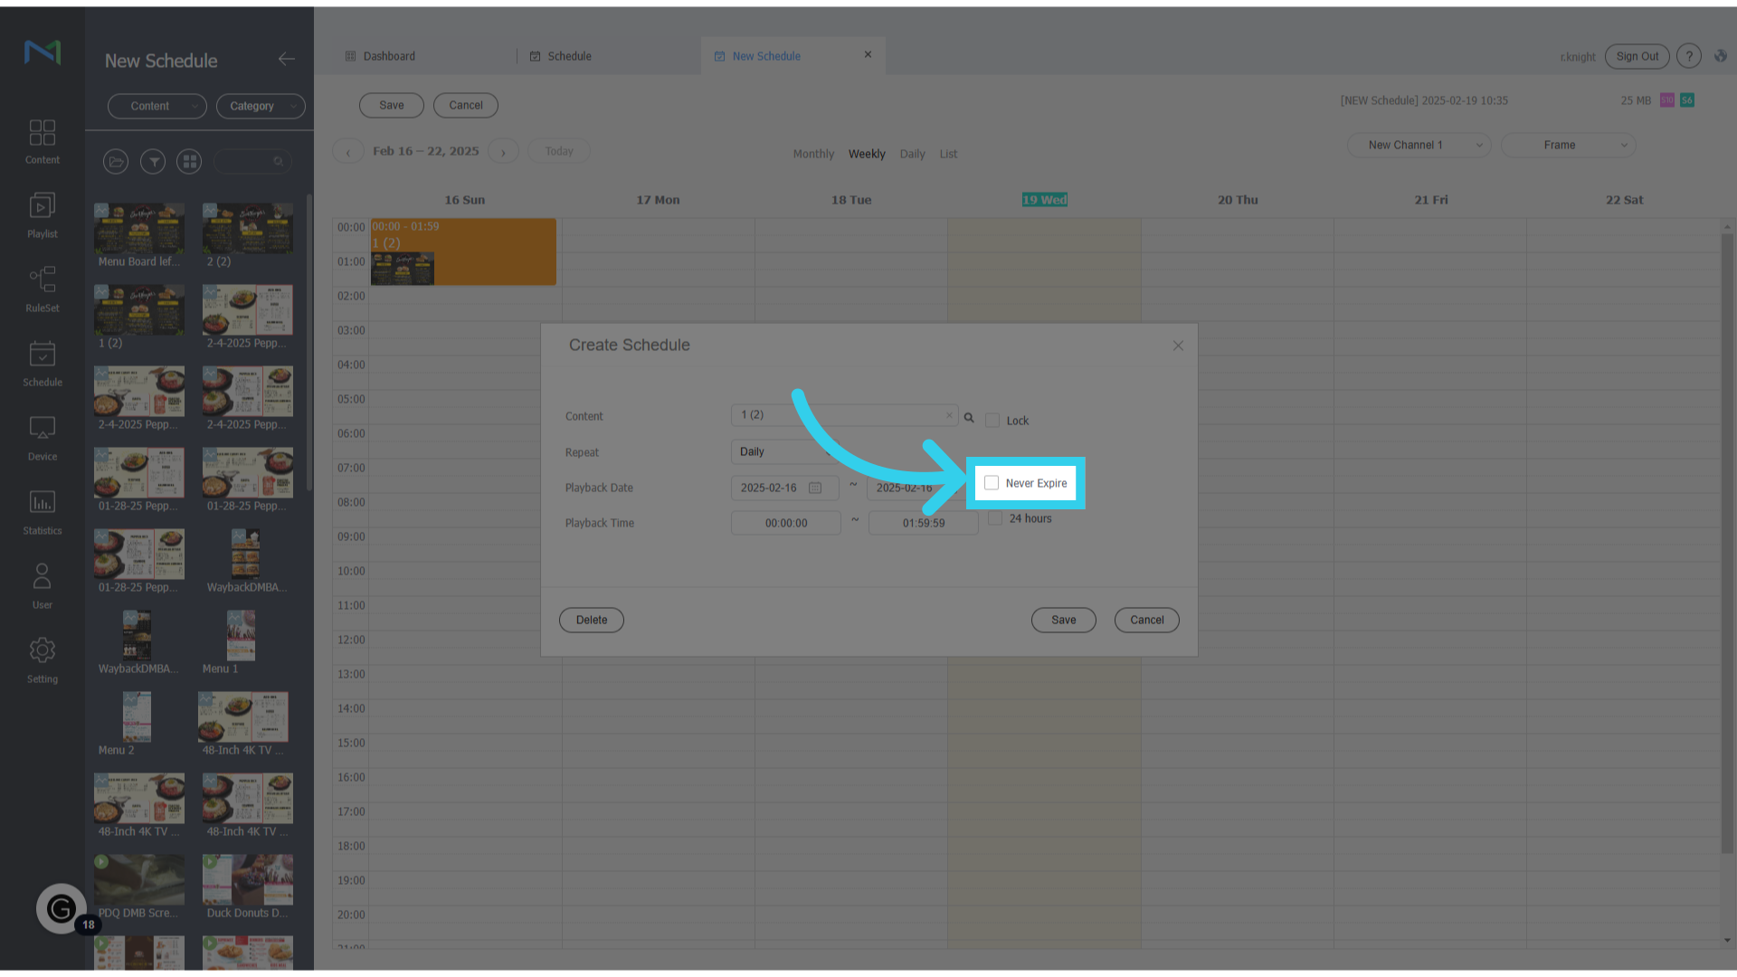Open the help question mark icon
The height and width of the screenshot is (977, 1737).
click(1689, 56)
